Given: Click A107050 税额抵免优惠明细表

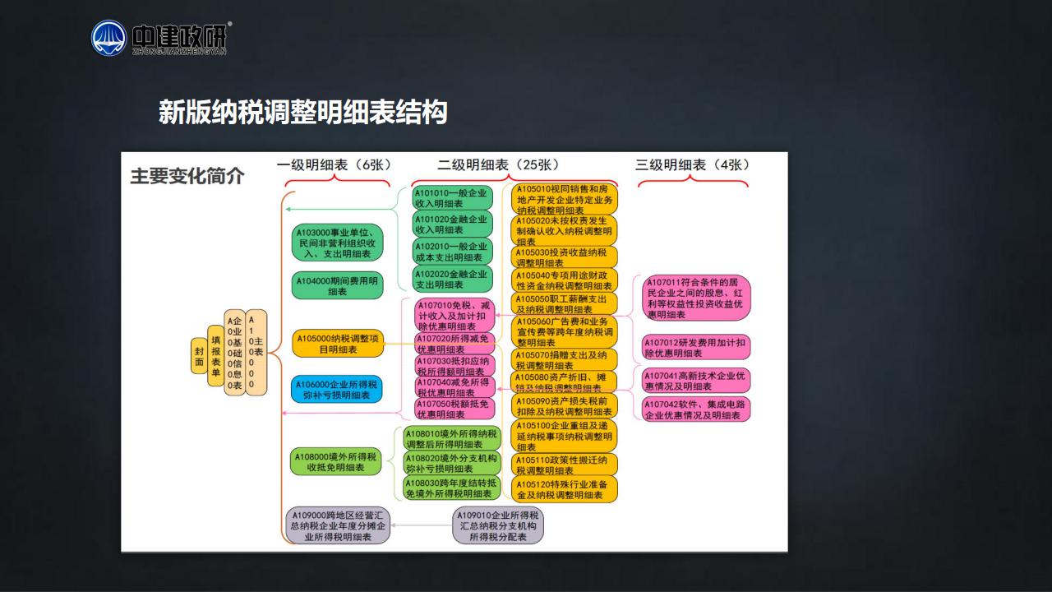Looking at the screenshot, I should [455, 409].
